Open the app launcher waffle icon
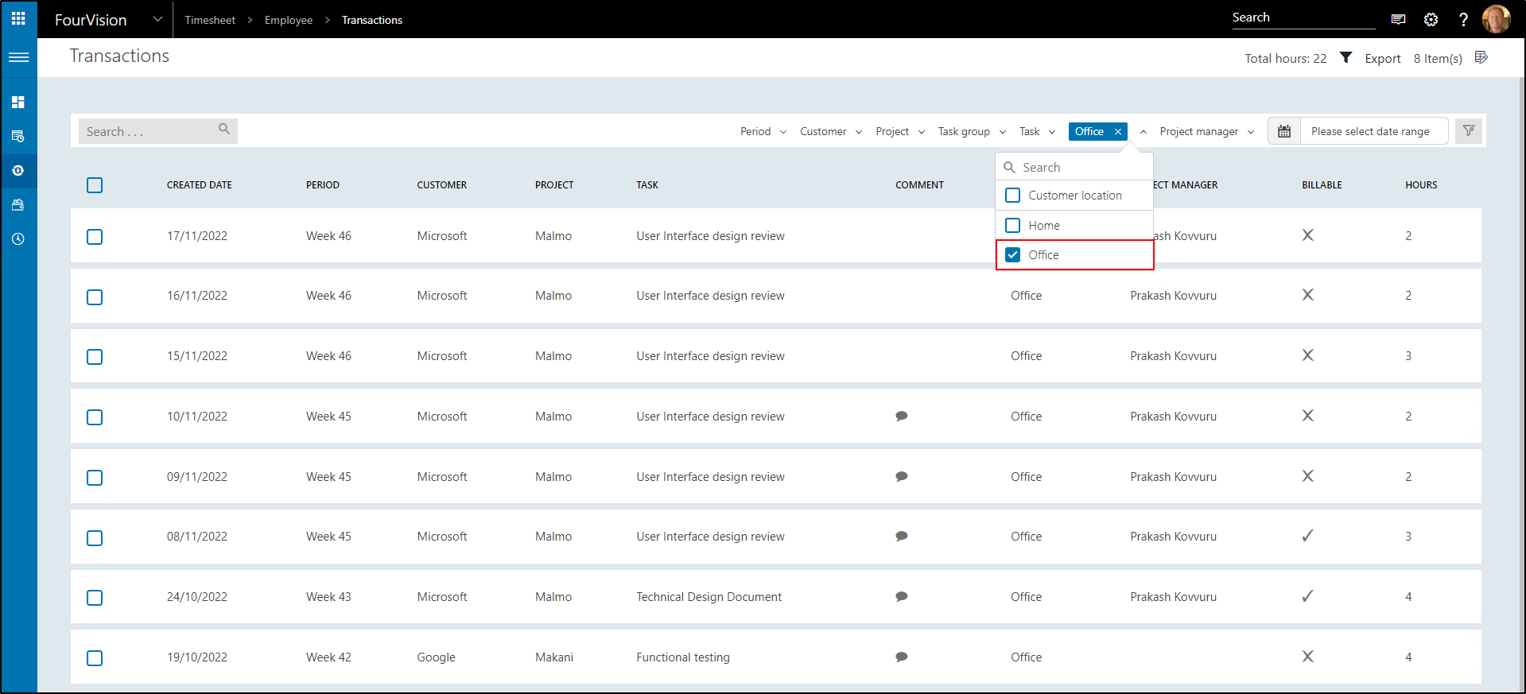The image size is (1526, 694). pyautogui.click(x=18, y=18)
